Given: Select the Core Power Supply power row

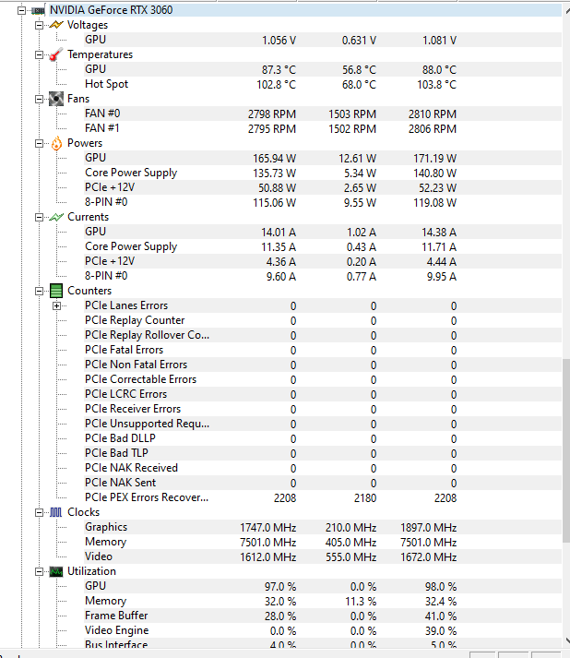Looking at the screenshot, I should [x=131, y=173].
